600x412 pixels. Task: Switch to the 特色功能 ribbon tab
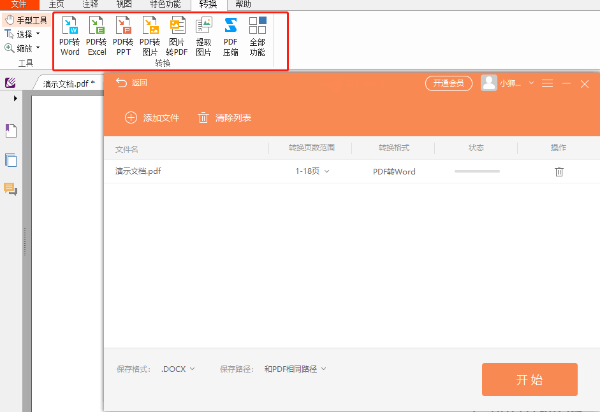pos(165,4)
